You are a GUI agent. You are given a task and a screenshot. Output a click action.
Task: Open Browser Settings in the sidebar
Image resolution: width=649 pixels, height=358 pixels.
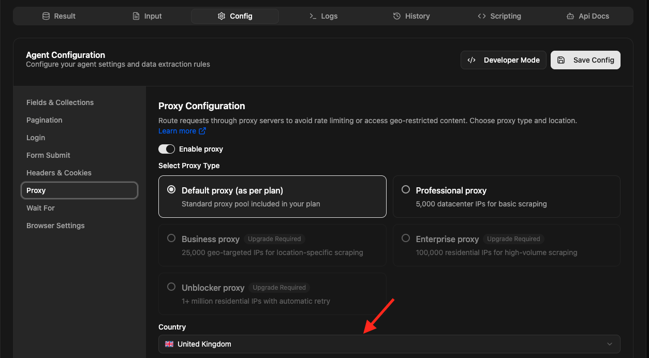pos(55,226)
